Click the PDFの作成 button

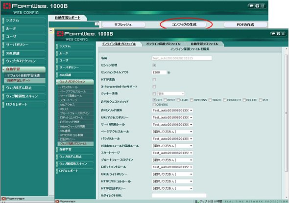coord(245,24)
